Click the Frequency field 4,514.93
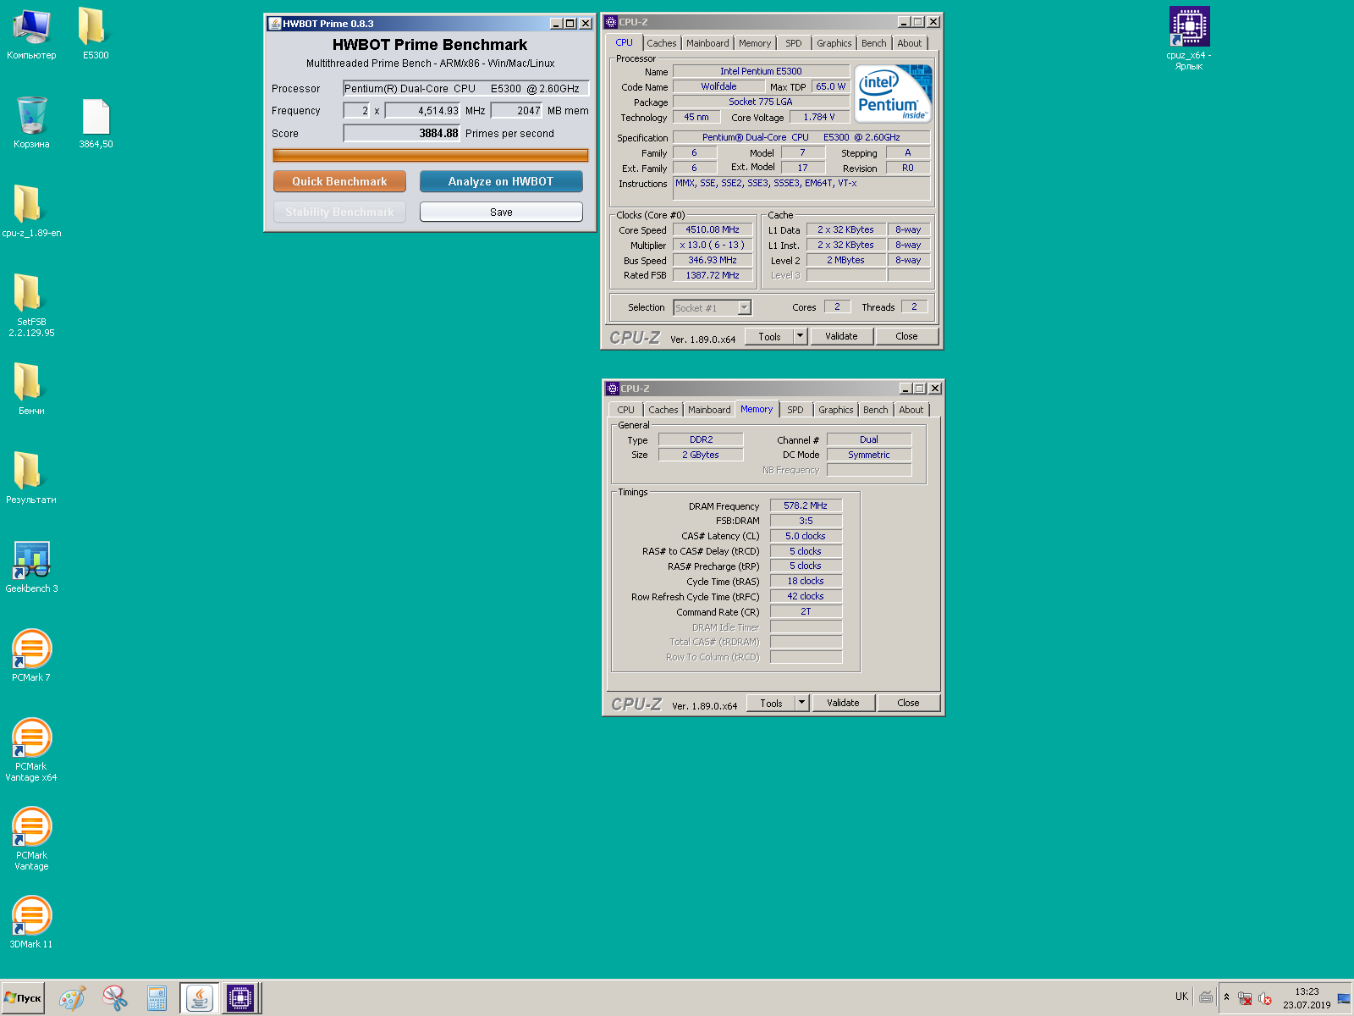The width and height of the screenshot is (1354, 1016). click(x=423, y=110)
